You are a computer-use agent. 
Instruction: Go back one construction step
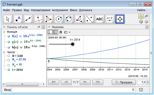point(66,82)
